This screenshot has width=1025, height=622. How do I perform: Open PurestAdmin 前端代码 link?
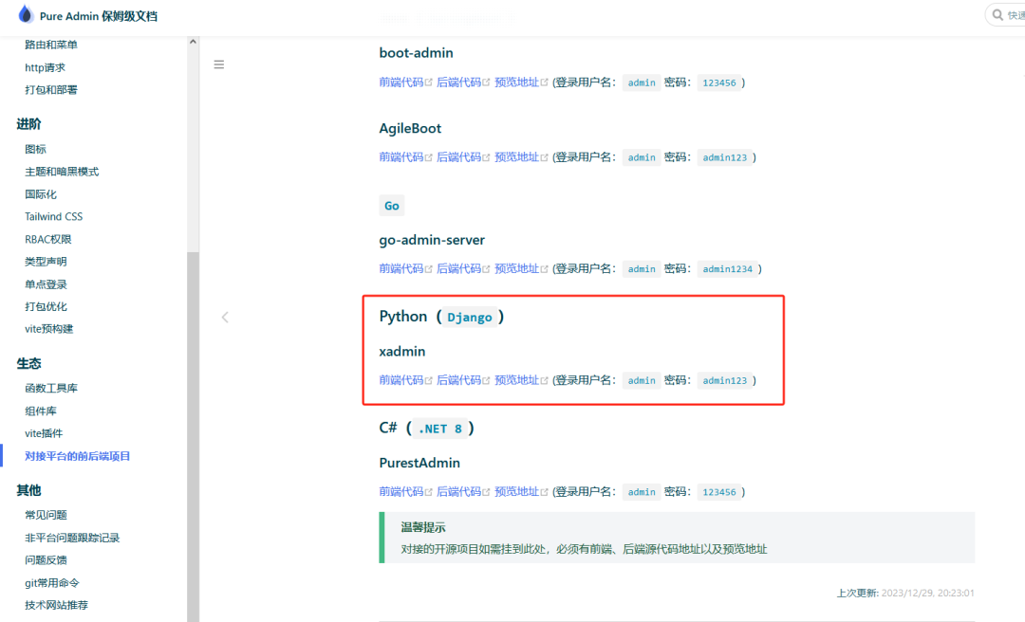coord(401,492)
